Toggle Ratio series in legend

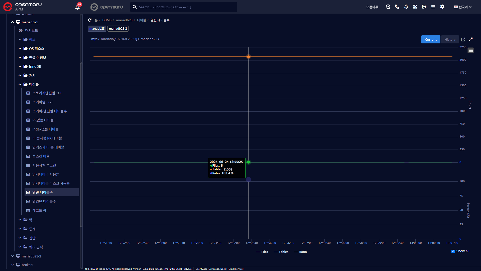click(x=303, y=252)
